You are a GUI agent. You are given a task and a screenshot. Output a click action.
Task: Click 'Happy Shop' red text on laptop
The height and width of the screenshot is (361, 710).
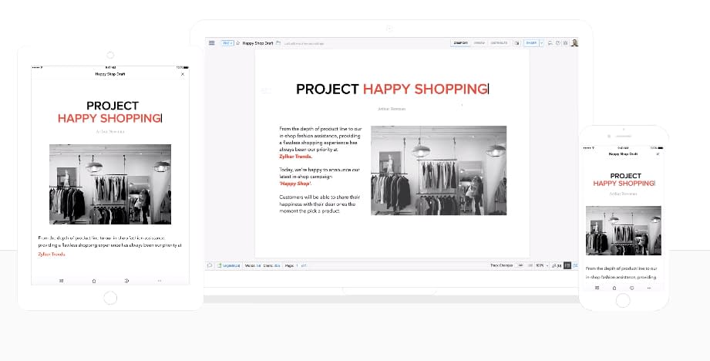(295, 184)
